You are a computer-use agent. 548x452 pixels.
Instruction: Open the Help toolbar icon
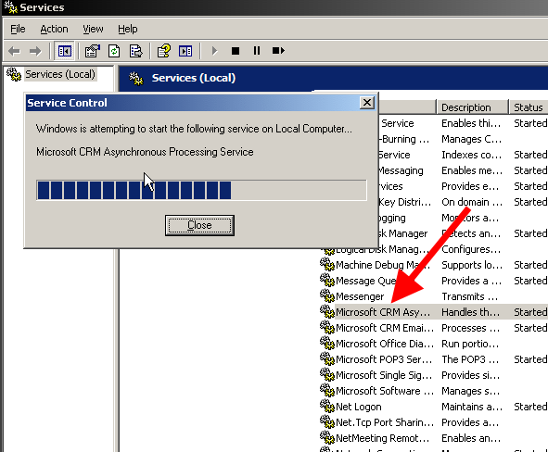click(163, 51)
